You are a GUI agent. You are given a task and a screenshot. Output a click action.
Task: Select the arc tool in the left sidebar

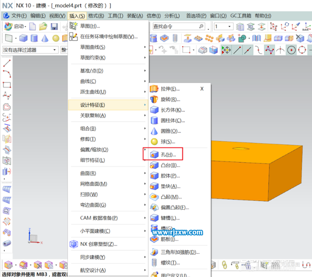[7, 74]
